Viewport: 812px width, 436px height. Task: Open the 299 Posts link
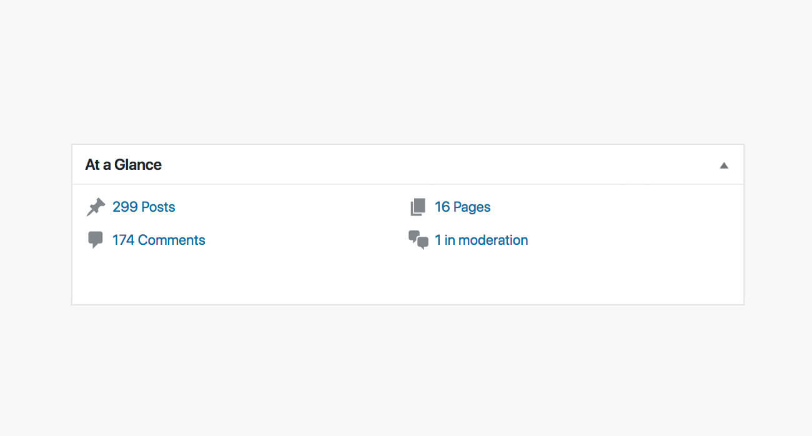pyautogui.click(x=144, y=207)
